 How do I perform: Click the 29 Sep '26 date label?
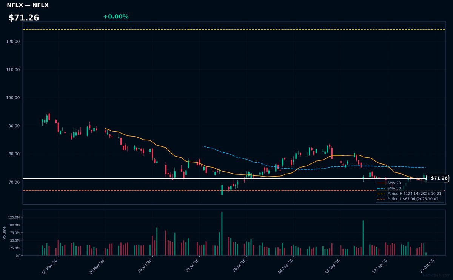click(x=380, y=266)
